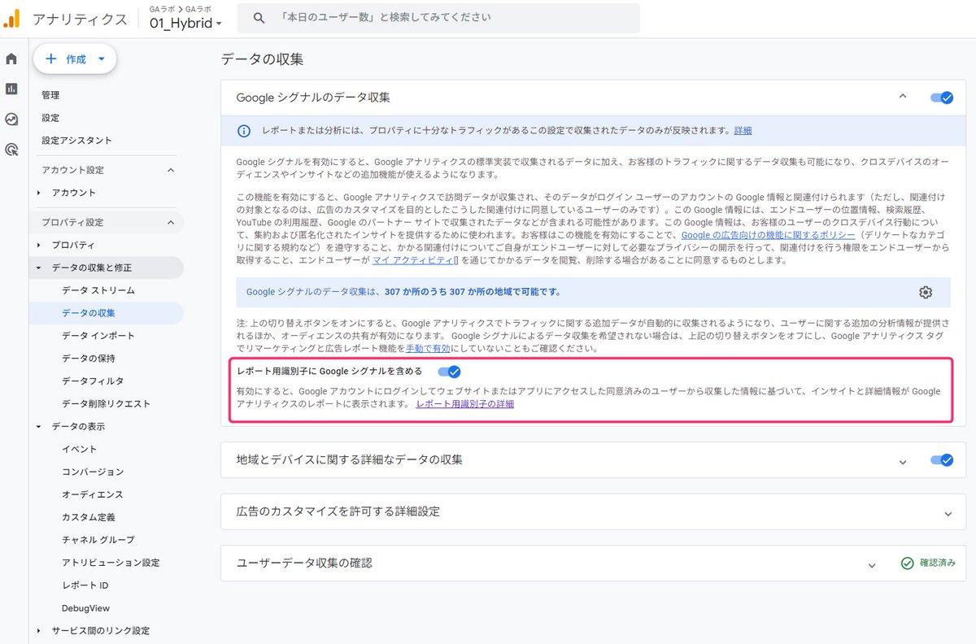
Task: Select レポート ID menu item
Action: coord(85,585)
